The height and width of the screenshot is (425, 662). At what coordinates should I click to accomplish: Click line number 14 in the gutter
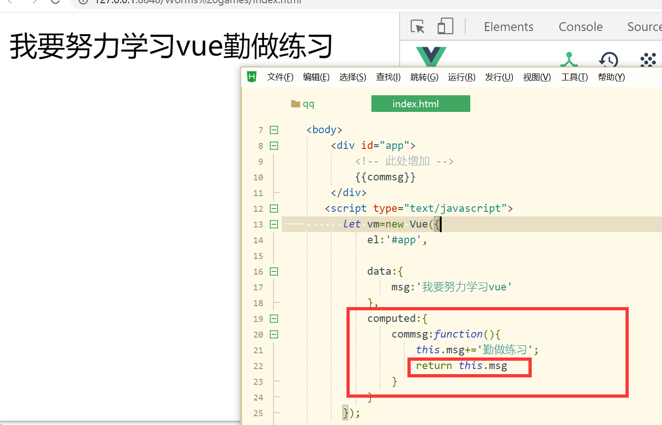258,240
